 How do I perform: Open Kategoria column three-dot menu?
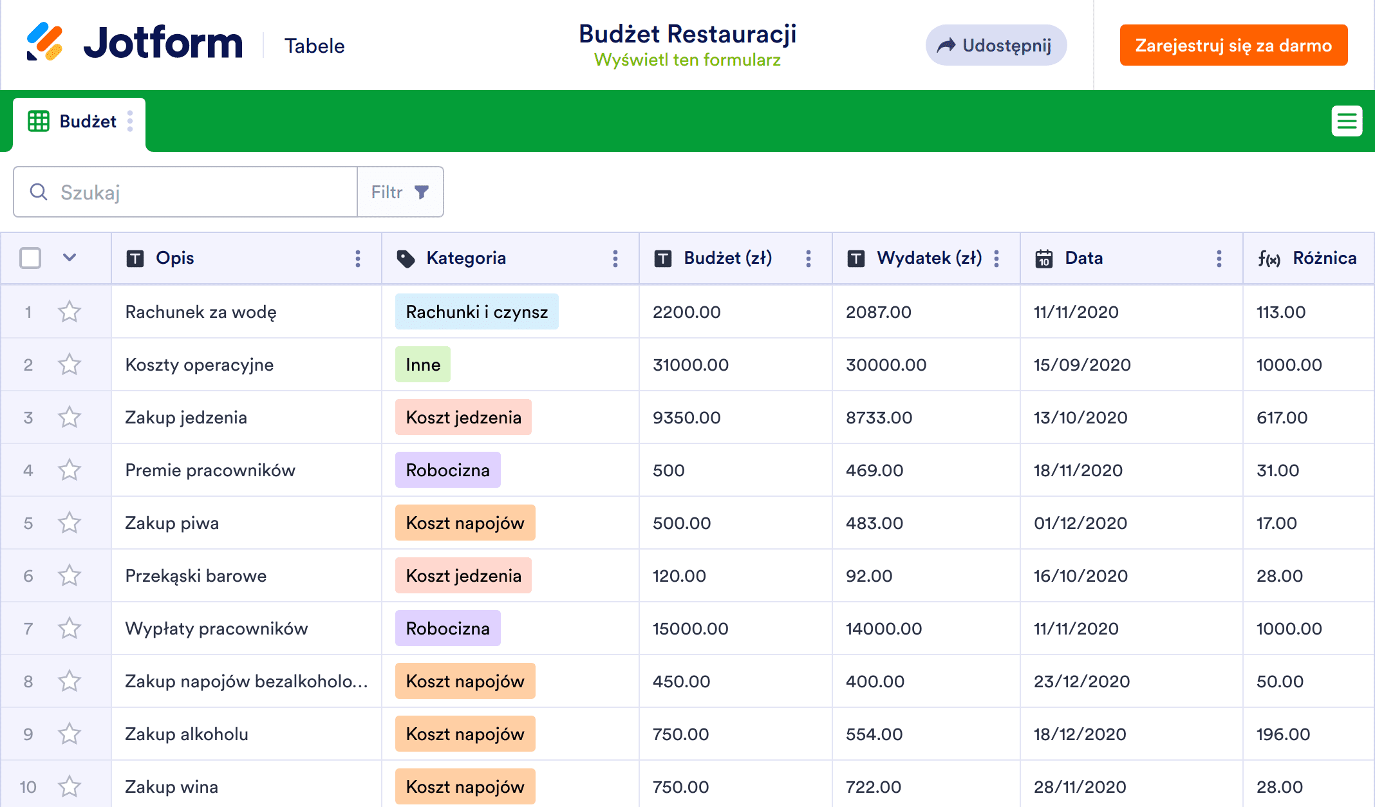pyautogui.click(x=615, y=259)
